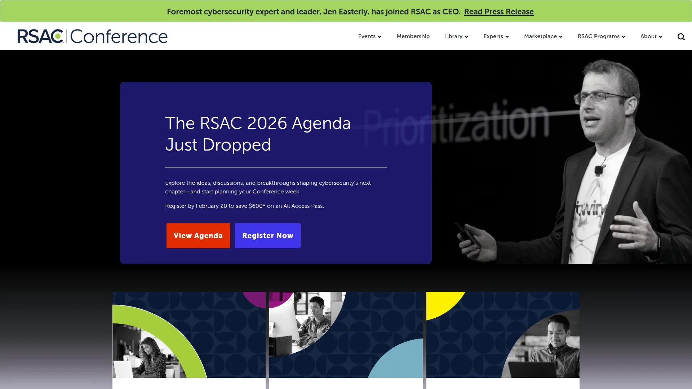Open the middle card with man at computer
Viewport: 692px width, 389px height.
pyautogui.click(x=346, y=335)
